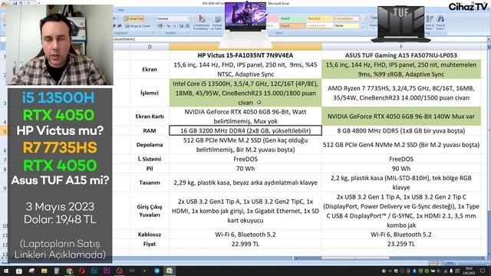
Task: Click the Conditional Formatting icon
Action: coord(201,22)
